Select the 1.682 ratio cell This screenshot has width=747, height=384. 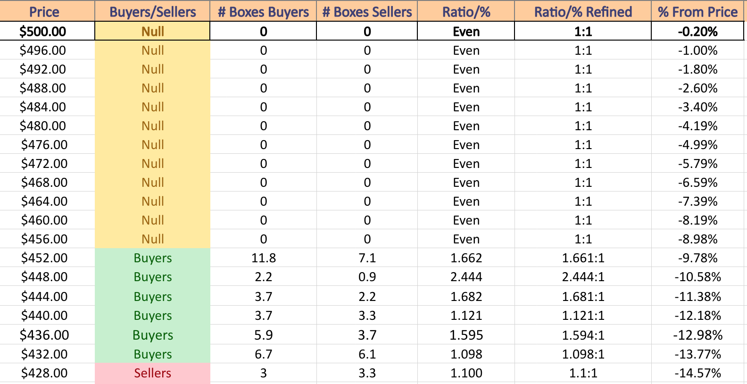click(466, 296)
